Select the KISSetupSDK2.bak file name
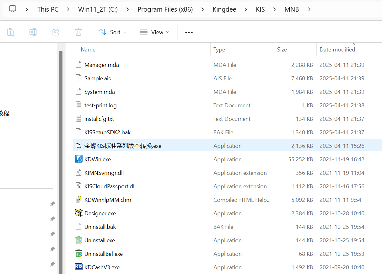382x274 pixels. pos(107,132)
